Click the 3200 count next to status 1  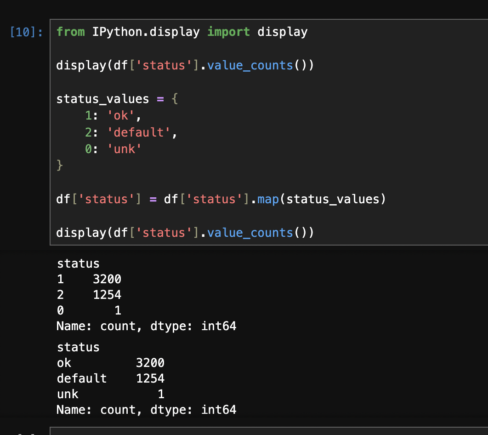pos(107,279)
